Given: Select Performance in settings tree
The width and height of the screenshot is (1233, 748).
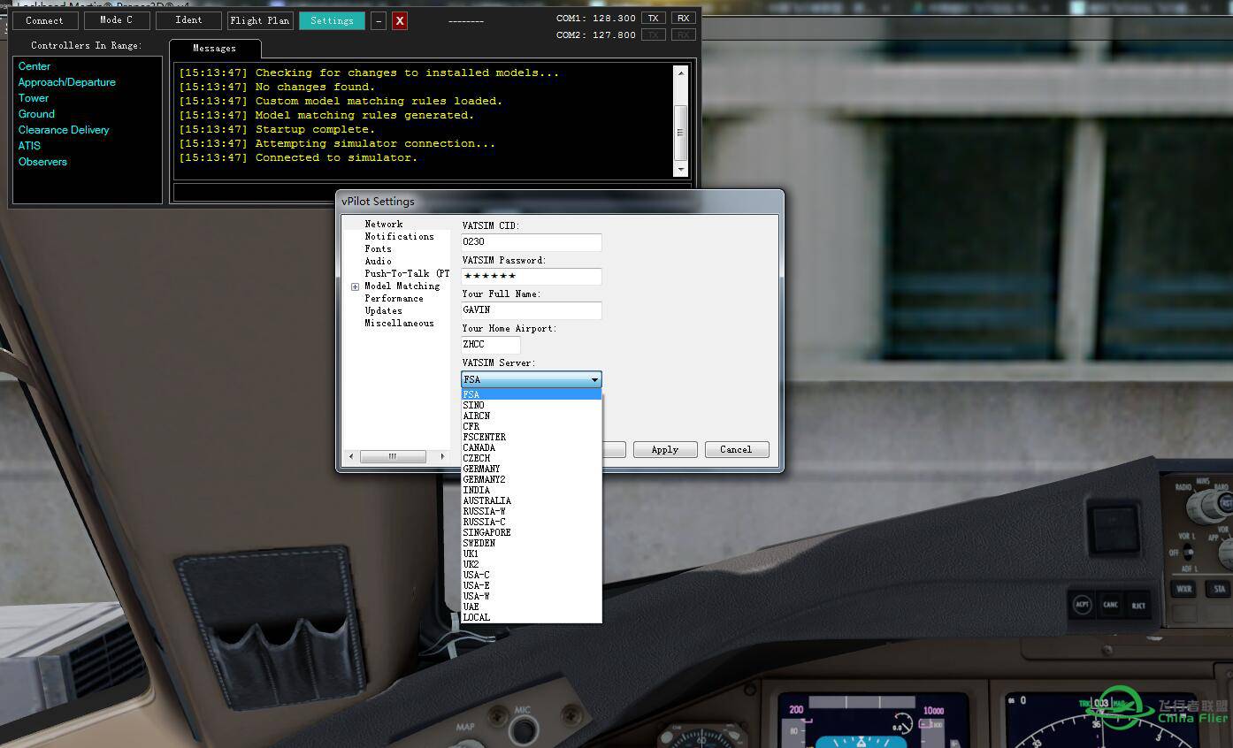Looking at the screenshot, I should [x=394, y=299].
